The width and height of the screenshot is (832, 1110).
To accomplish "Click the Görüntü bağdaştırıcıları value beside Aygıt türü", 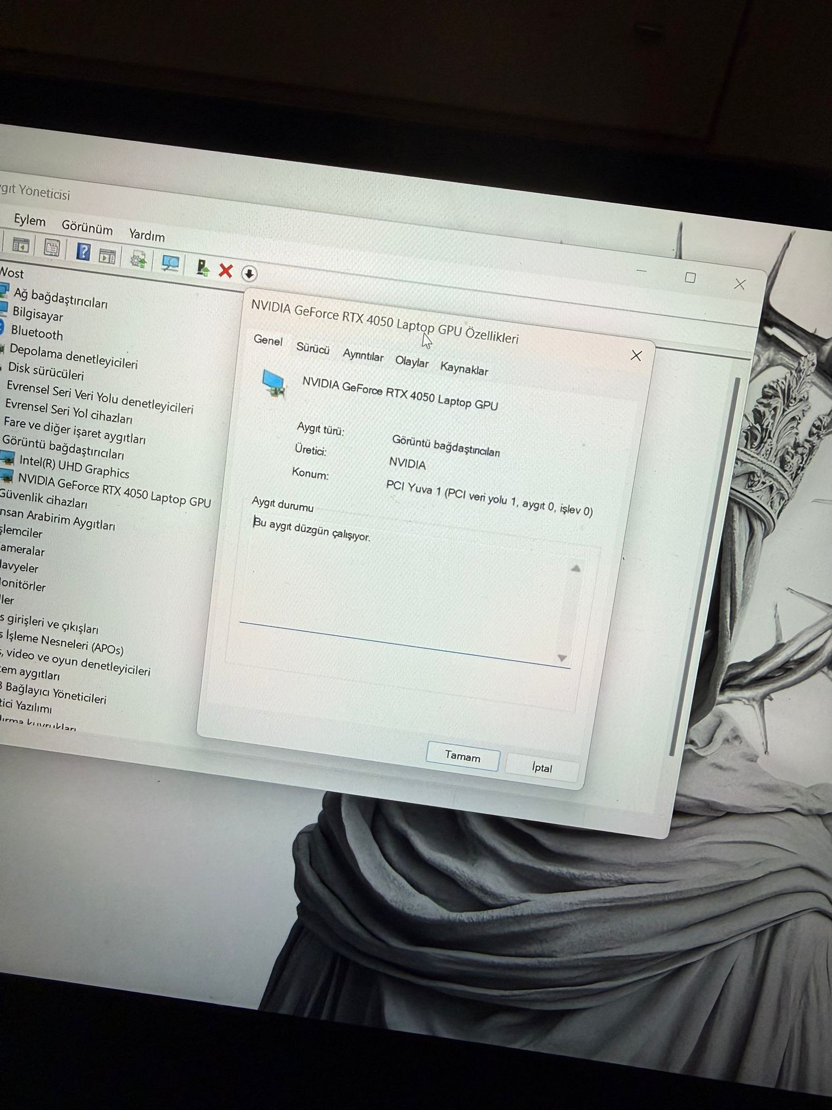I will coord(446,446).
